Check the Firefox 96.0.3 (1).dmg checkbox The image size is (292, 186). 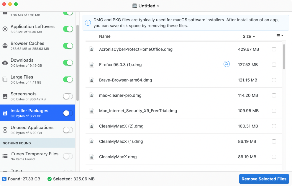click(x=274, y=65)
